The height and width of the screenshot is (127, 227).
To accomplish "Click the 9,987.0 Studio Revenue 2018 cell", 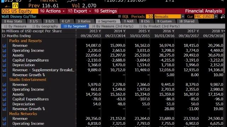I will 217,85.
